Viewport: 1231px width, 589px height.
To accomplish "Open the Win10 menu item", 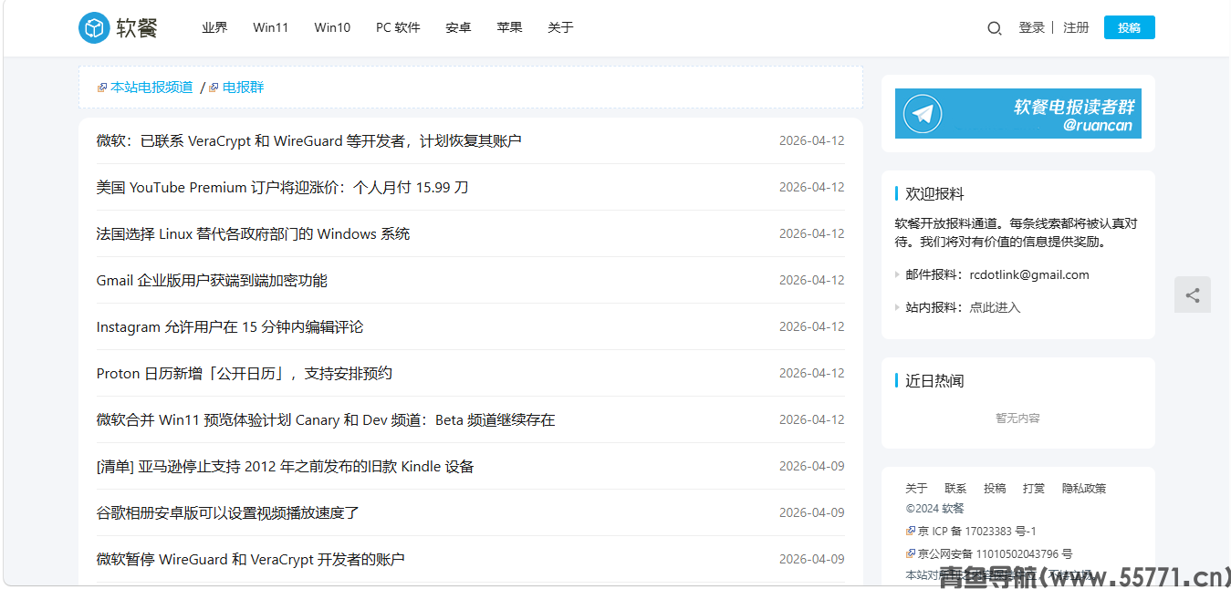I will [332, 27].
